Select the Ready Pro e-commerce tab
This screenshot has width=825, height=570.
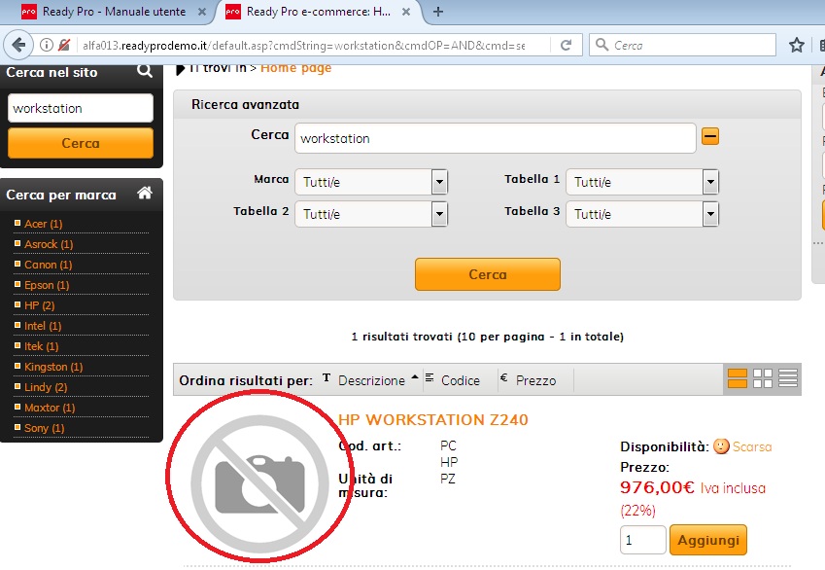(319, 12)
